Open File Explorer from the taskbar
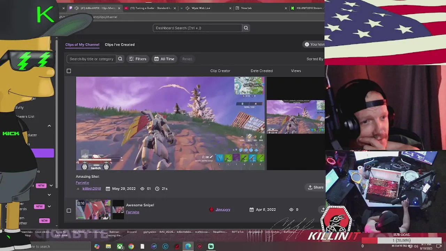This screenshot has width=446, height=251. coord(108,246)
